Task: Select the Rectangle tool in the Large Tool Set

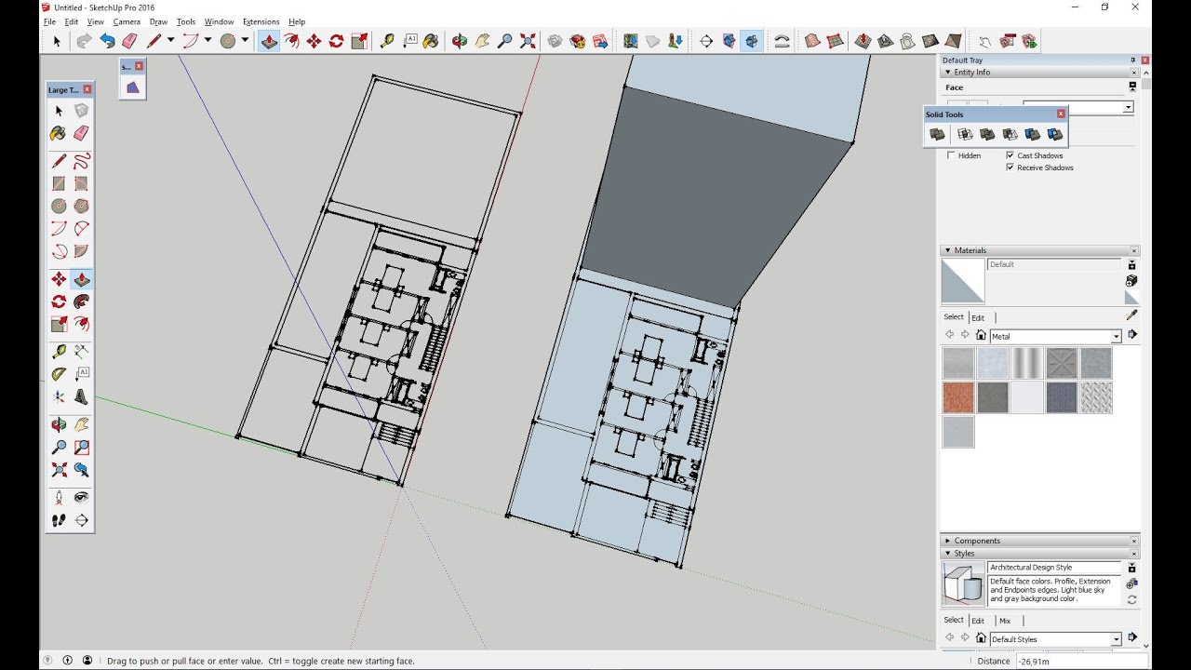Action: (59, 183)
